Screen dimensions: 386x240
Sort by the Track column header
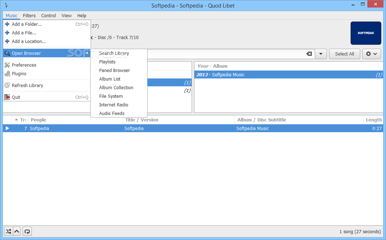pyautogui.click(x=20, y=120)
